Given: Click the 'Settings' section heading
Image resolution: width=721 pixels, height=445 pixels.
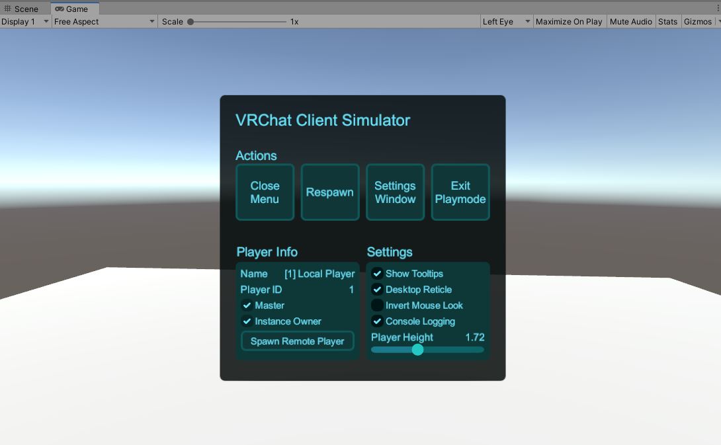Looking at the screenshot, I should (390, 252).
